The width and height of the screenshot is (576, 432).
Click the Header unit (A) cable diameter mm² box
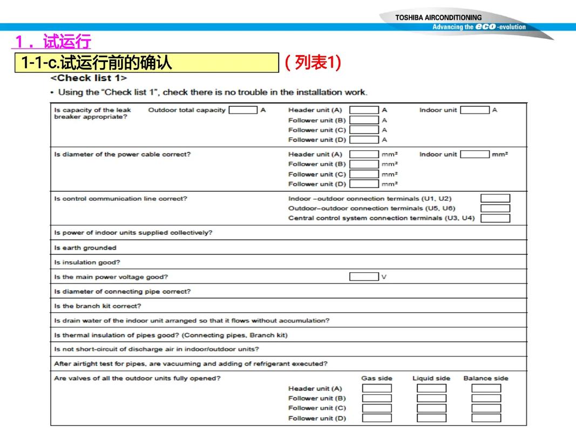coord(364,154)
